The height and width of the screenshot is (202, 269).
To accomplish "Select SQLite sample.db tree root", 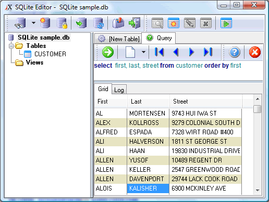I will coord(44,37).
